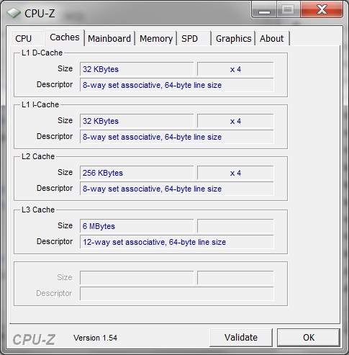The height and width of the screenshot is (355, 349).
Task: Click L3 Cache size field 6 MBytes
Action: coord(137,226)
